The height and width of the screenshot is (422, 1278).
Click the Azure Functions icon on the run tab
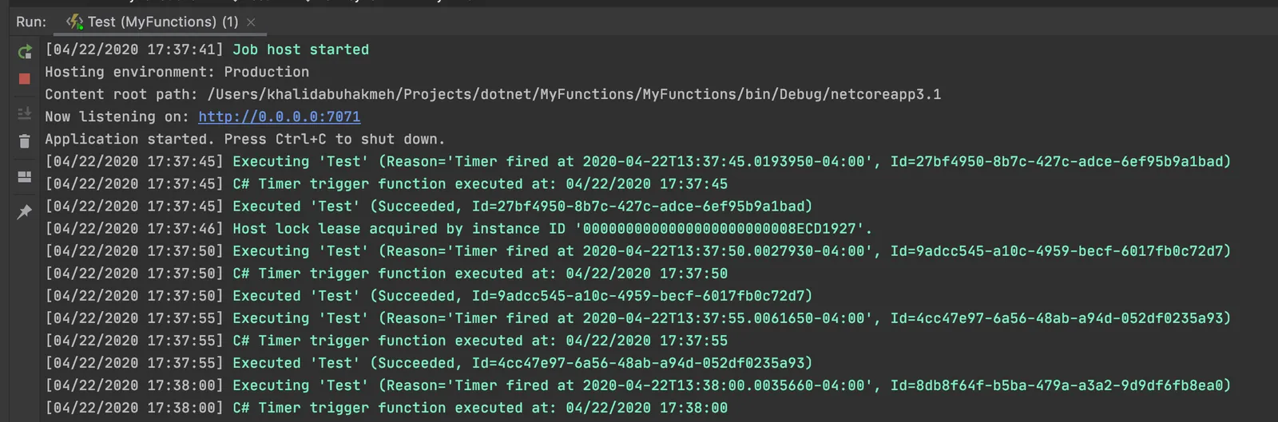tap(74, 22)
